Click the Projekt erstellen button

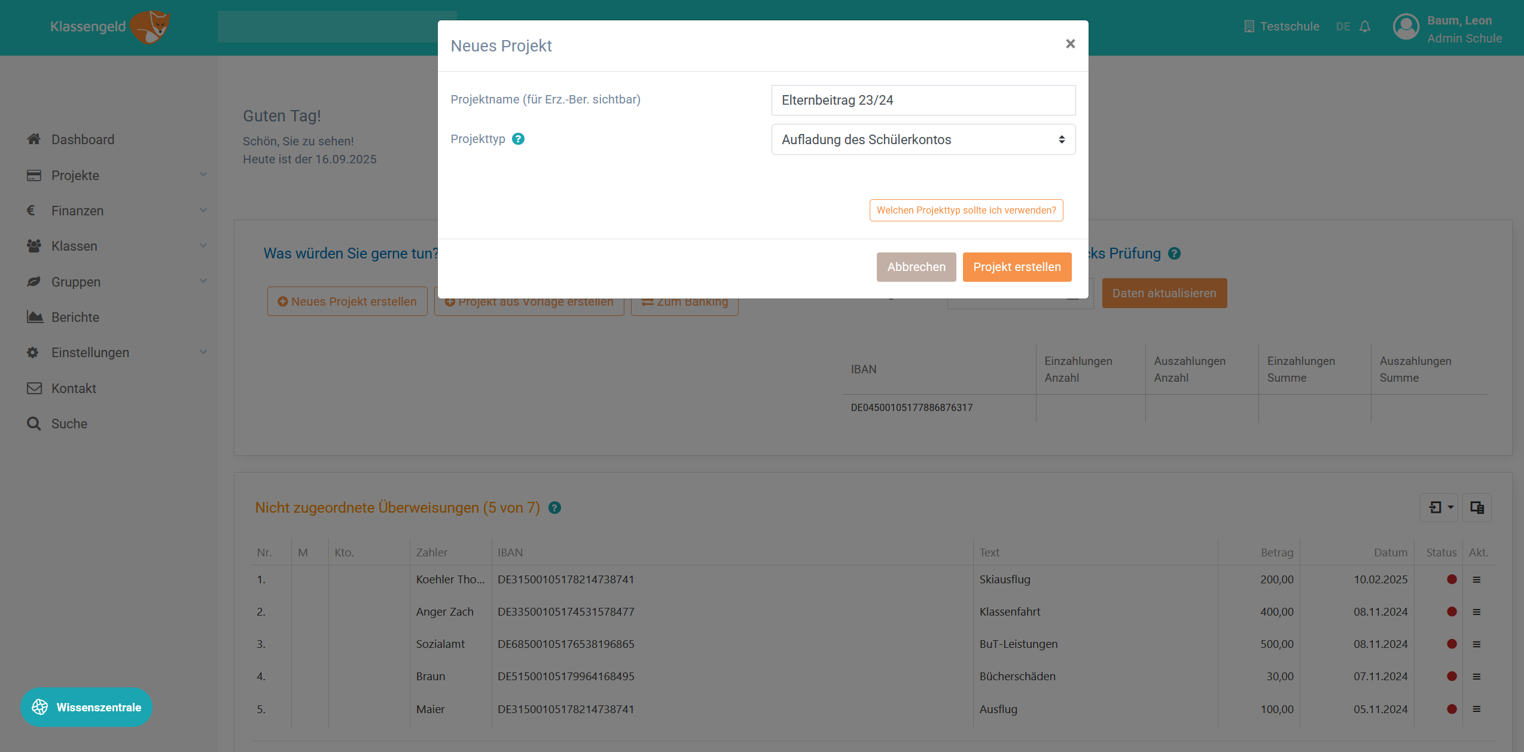coord(1016,267)
